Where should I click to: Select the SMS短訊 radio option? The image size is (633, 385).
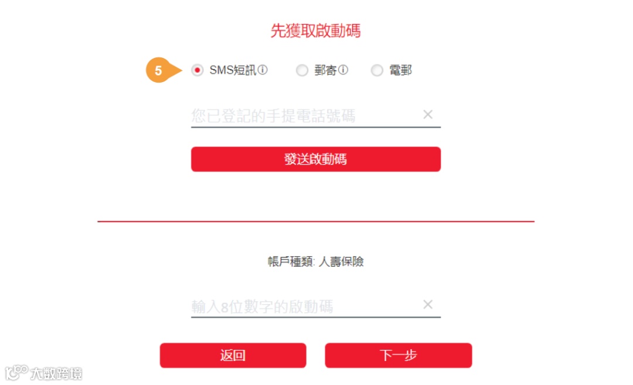pos(197,70)
